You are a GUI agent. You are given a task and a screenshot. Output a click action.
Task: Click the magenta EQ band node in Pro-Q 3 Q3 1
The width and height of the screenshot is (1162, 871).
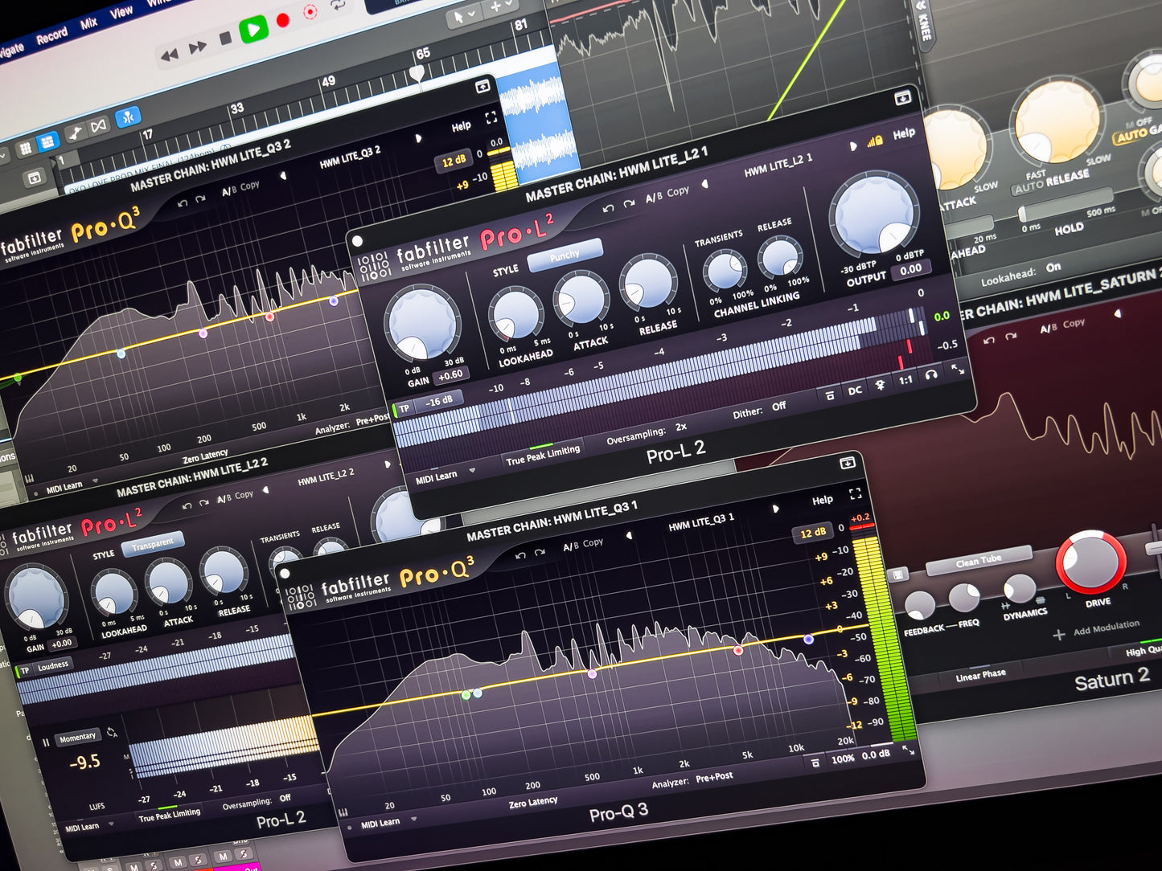pos(592,674)
